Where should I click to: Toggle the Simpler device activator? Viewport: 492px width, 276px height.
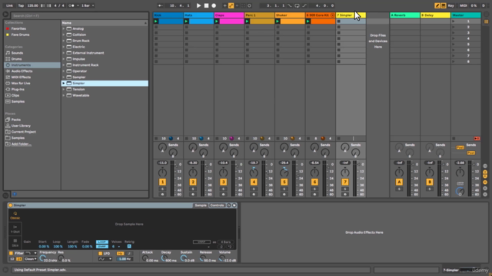click(10, 205)
